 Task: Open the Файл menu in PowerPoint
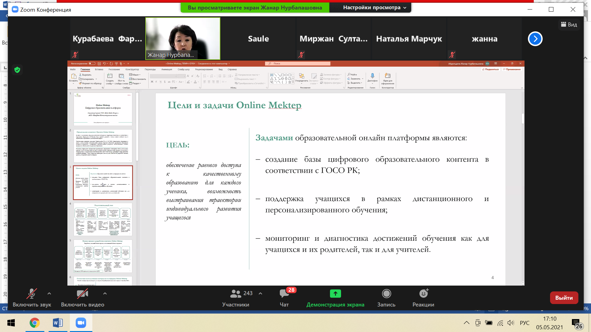click(73, 69)
